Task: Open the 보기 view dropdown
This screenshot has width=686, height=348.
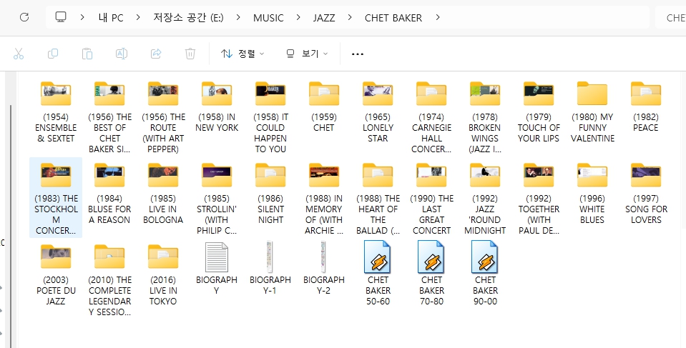Action: click(x=306, y=54)
